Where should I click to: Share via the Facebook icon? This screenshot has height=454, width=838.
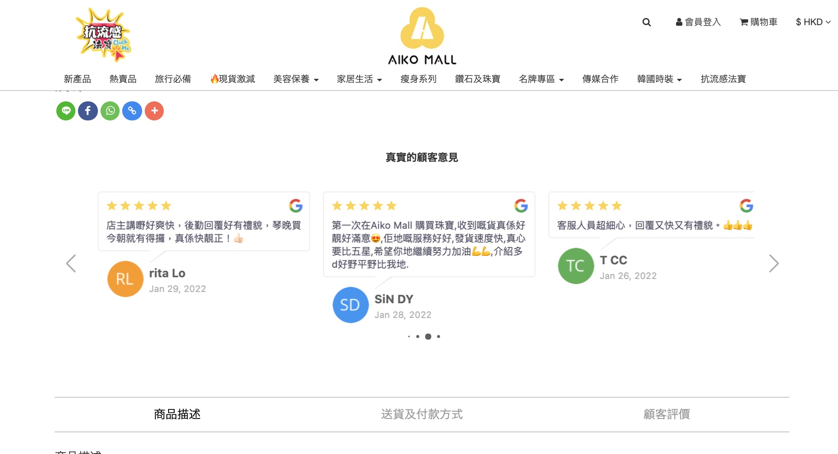pos(88,111)
